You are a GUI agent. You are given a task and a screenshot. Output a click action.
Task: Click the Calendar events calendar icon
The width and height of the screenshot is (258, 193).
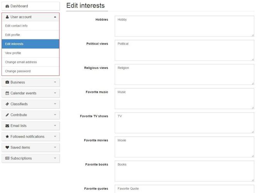7,93
